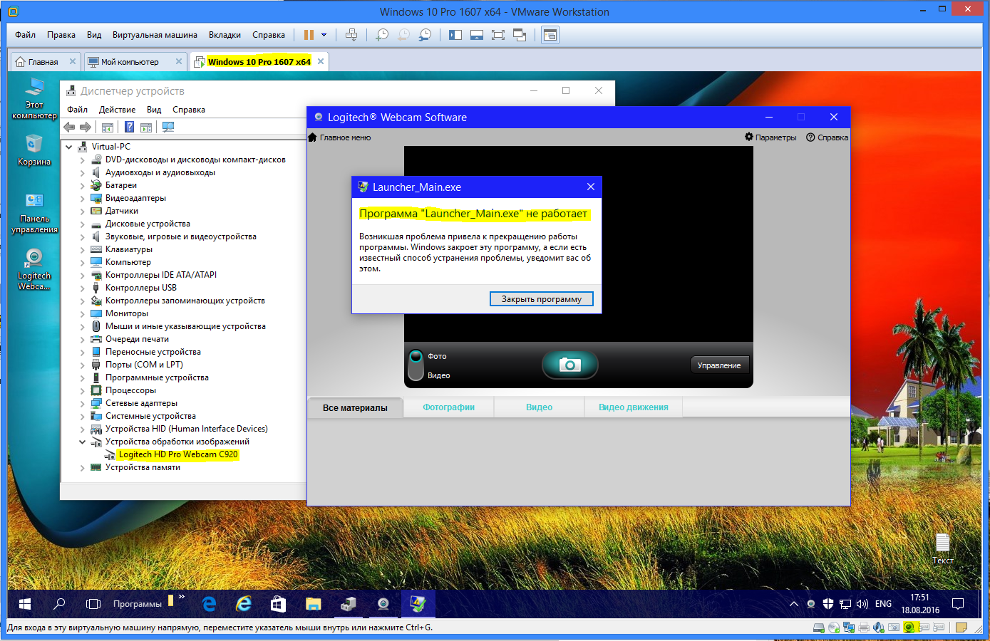Viewport: 990px width, 641px height.
Task: Switch to the Мой компьютер tab
Action: click(130, 62)
